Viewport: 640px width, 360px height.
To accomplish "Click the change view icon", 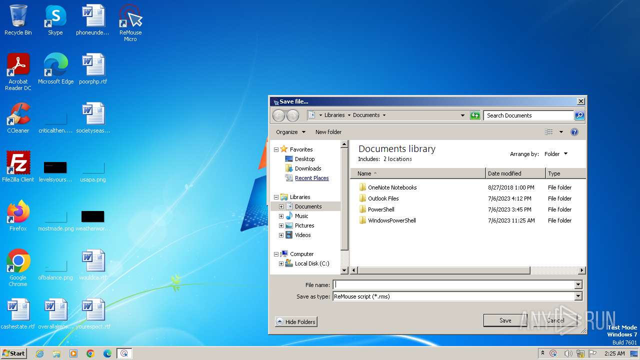I will [x=549, y=132].
